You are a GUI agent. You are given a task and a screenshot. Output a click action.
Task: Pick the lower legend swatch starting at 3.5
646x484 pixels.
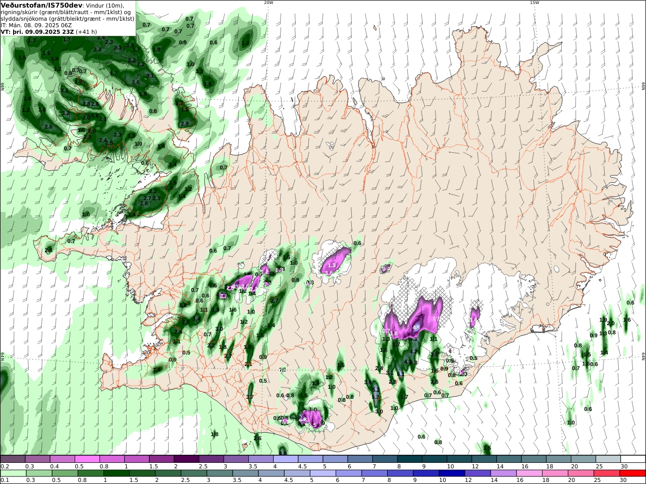(245, 473)
